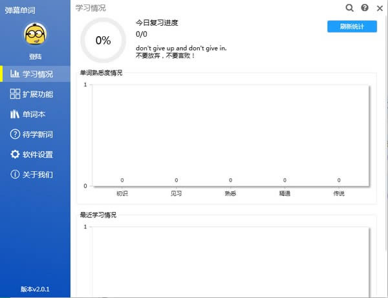Close the window with the X icon
The height and width of the screenshot is (298, 388).
(x=379, y=8)
